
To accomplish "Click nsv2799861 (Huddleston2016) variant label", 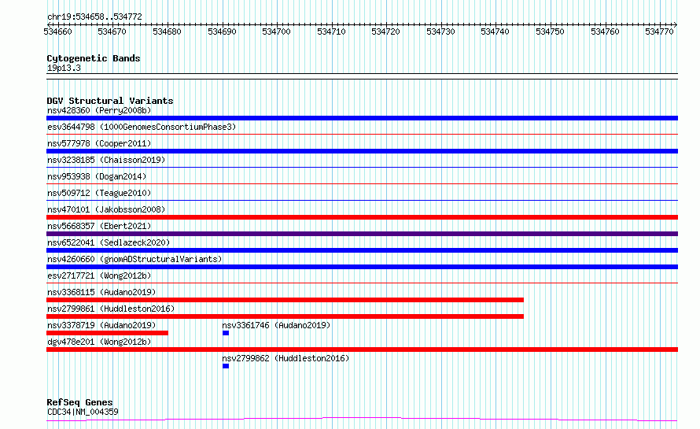I will tap(111, 309).
